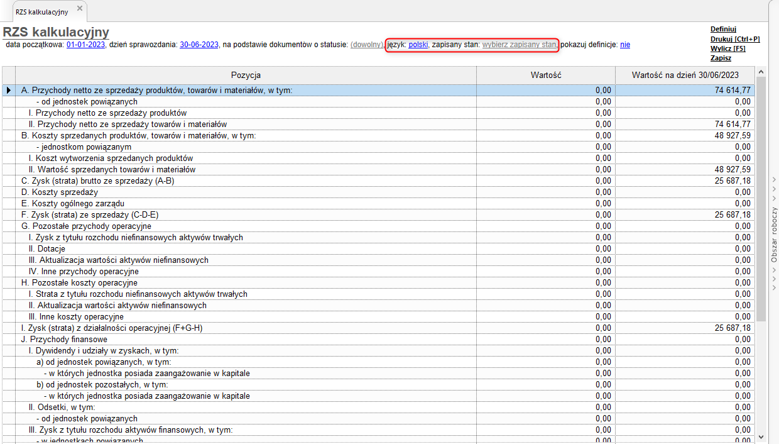The height and width of the screenshot is (444, 779).
Task: Print report with Drukuj [Ctrl+P]
Action: pos(735,39)
